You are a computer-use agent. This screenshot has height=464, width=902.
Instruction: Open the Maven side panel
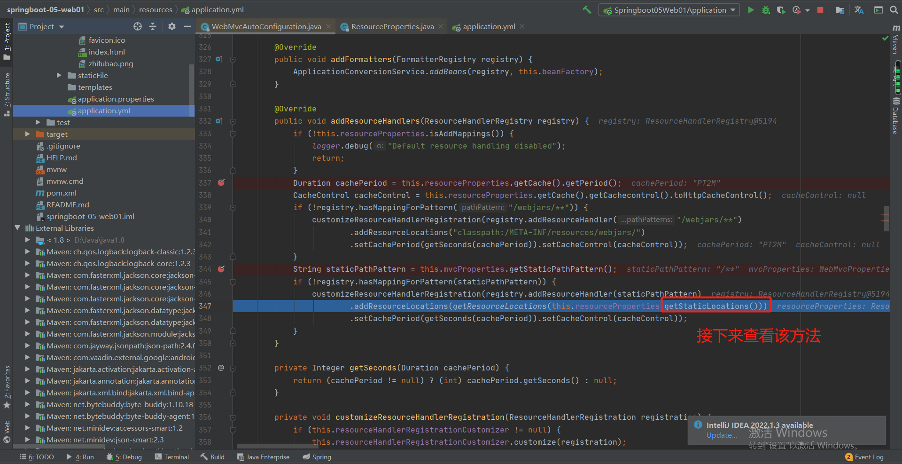(896, 40)
